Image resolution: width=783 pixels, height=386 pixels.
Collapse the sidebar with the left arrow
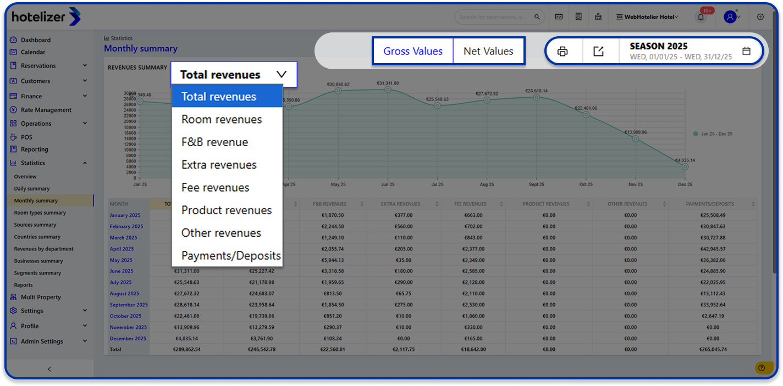pyautogui.click(x=49, y=369)
